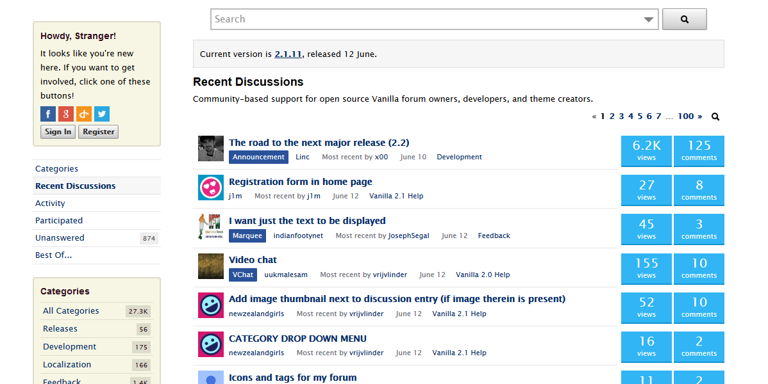768x384 pixels.
Task: Click the 6.2K views box
Action: point(646,151)
